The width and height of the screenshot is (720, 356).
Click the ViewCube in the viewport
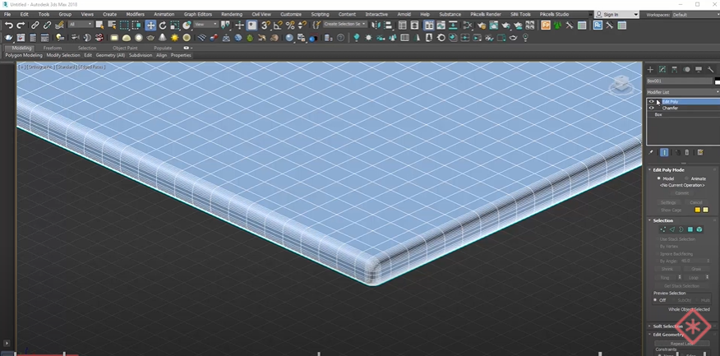pyautogui.click(x=621, y=83)
